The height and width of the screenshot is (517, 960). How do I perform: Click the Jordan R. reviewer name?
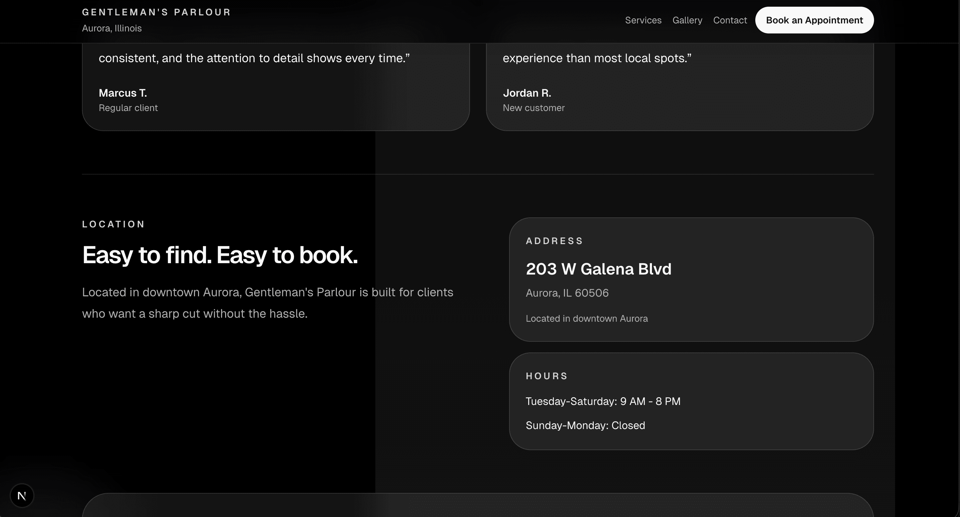tap(526, 93)
